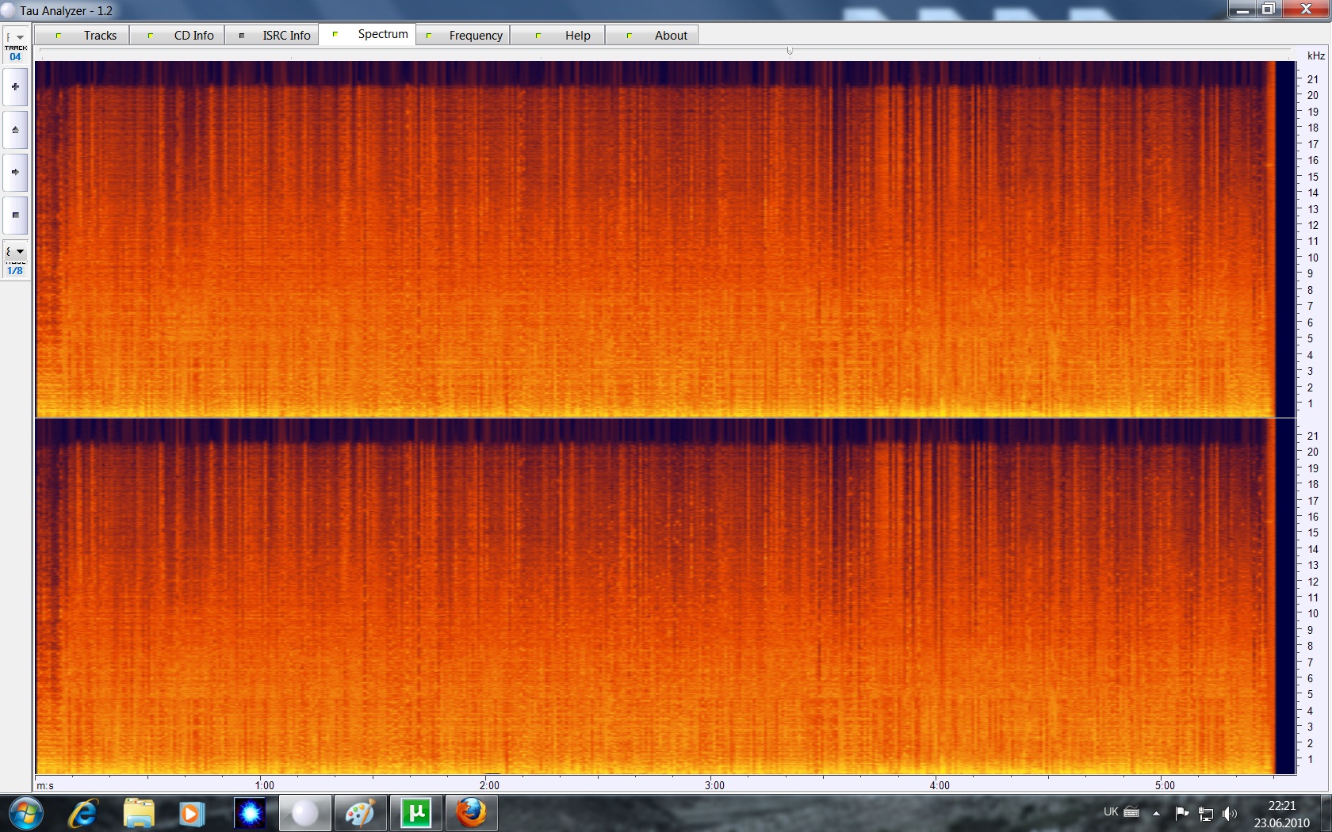1332x832 pixels.
Task: Show hidden system tray icons
Action: tap(1156, 813)
